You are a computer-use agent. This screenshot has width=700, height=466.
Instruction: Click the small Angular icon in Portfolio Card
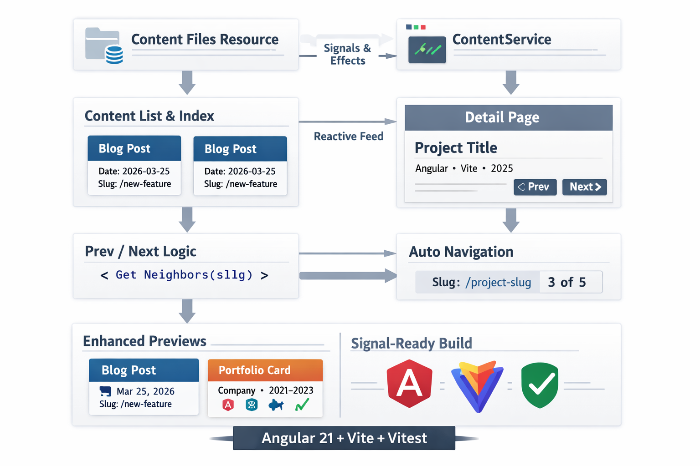pyautogui.click(x=228, y=405)
